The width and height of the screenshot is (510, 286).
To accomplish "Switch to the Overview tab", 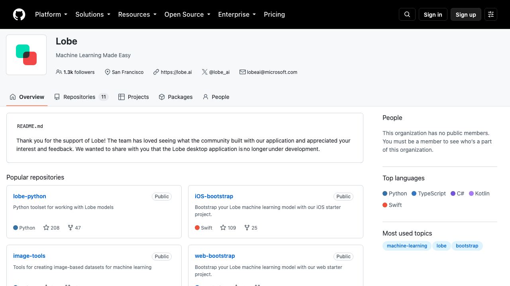I will (27, 97).
